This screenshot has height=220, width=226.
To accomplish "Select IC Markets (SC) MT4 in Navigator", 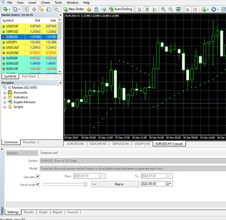I will (22, 88).
